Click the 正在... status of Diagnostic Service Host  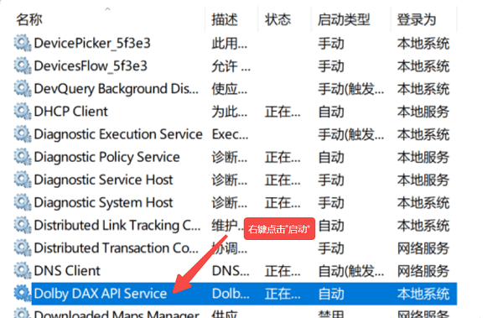(283, 180)
